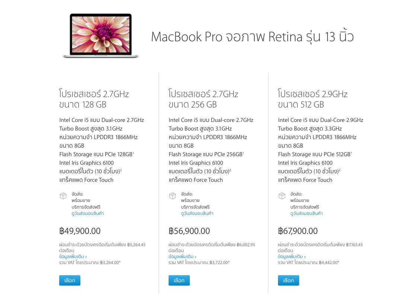
Task: Expand ข้อมูลเพิ่มเติม under the ฿67,900.00 price
Action: 292,257
